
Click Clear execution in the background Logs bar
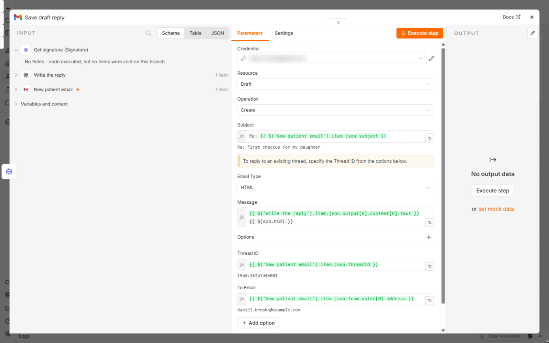501,336
